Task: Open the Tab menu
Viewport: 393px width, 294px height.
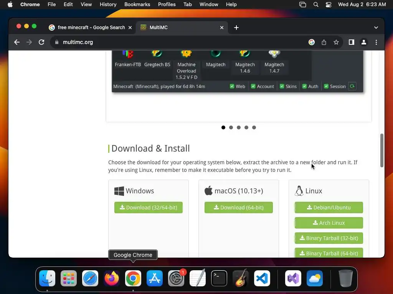Action: point(187,5)
